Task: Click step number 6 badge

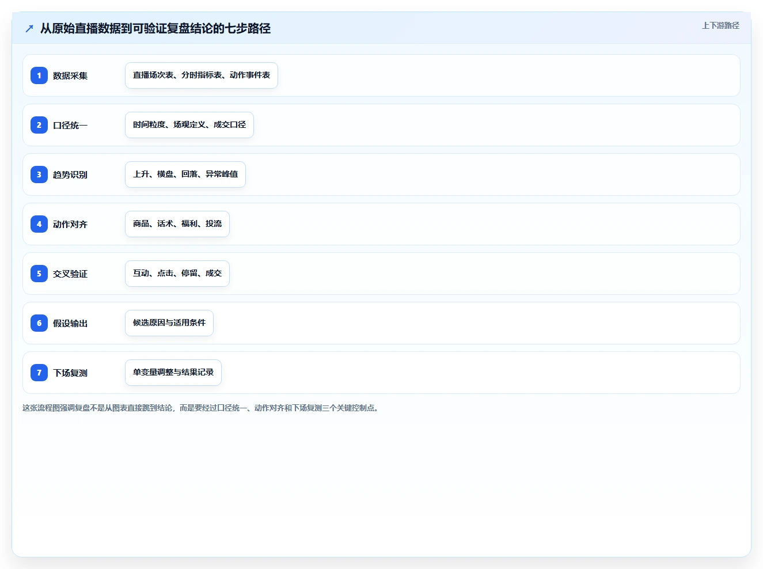Action: pyautogui.click(x=39, y=323)
